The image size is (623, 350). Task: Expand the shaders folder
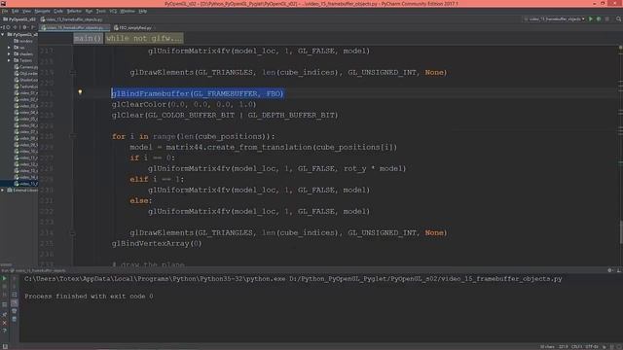(9, 54)
